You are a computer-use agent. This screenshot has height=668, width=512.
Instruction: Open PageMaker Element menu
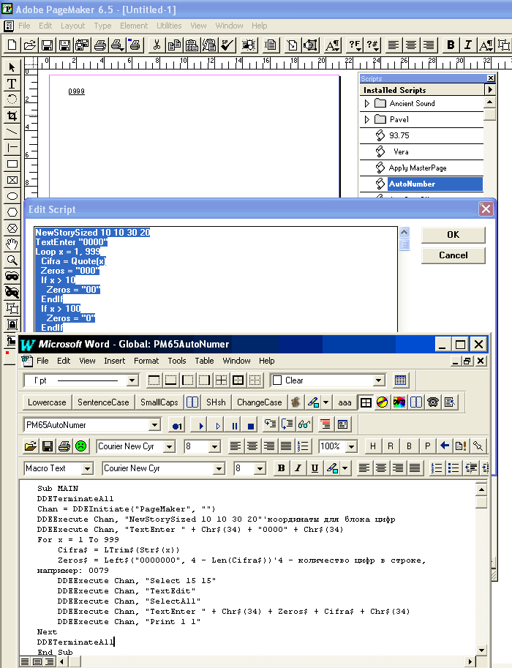click(134, 26)
